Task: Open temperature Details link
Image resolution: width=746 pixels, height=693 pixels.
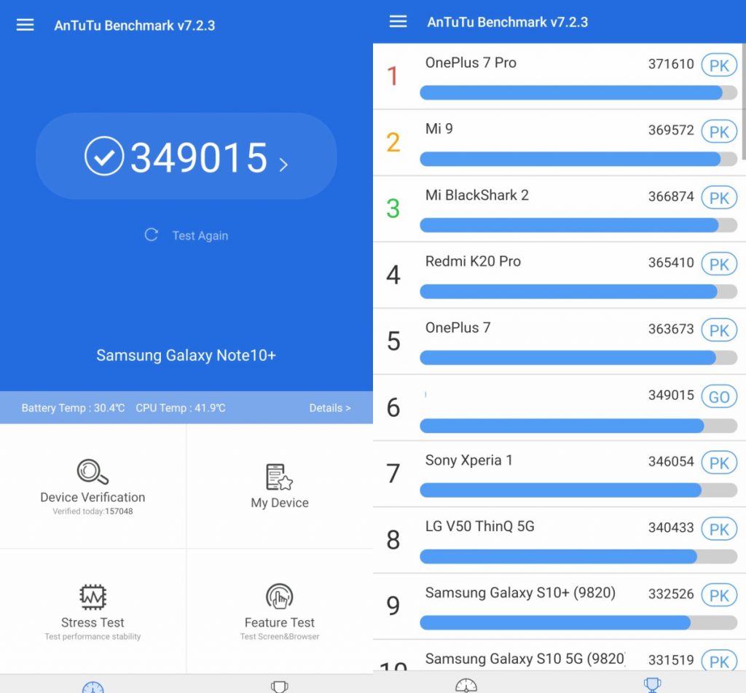Action: point(330,408)
